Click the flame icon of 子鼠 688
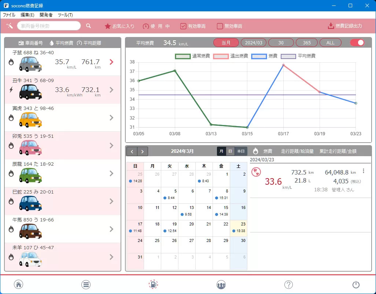376x294 pixels. [x=11, y=62]
